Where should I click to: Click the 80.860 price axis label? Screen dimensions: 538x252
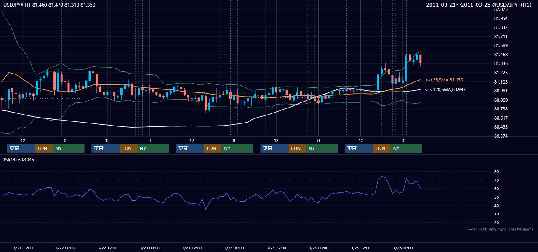(x=501, y=100)
